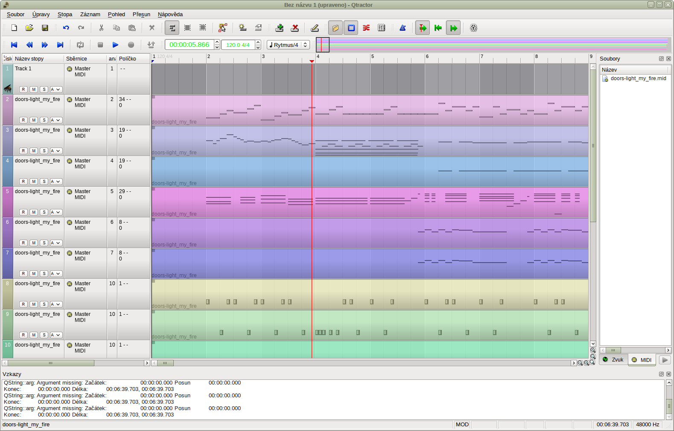Image resolution: width=674 pixels, height=431 pixels.
Task: Click the rewind transport button
Action: (29, 45)
